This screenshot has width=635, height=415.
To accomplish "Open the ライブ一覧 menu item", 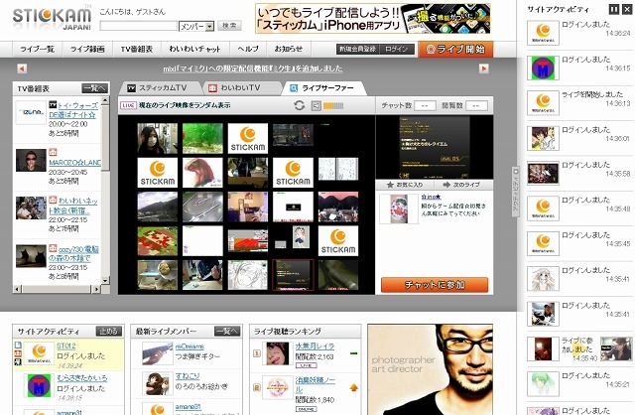I will pyautogui.click(x=37, y=49).
